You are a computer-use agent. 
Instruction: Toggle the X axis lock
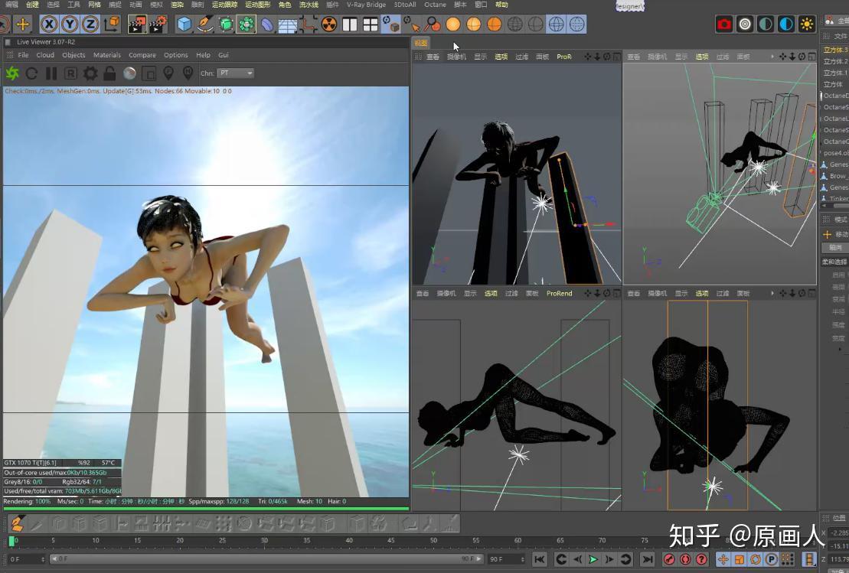(x=49, y=24)
